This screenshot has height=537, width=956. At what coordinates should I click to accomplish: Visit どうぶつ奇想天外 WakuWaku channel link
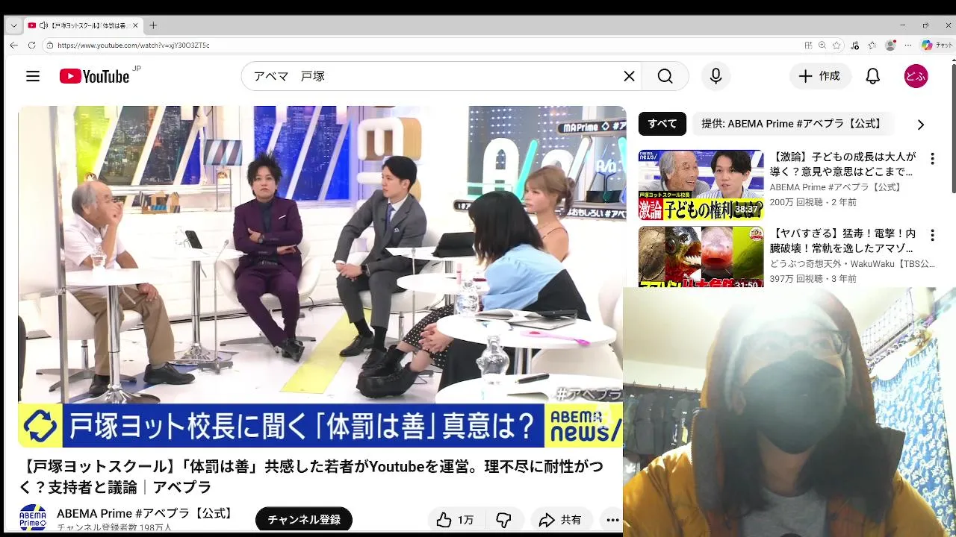pyautogui.click(x=852, y=264)
